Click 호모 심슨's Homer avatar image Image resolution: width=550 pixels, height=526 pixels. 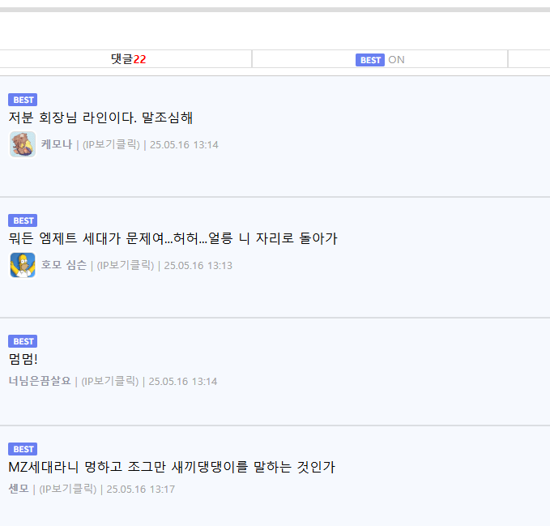pyautogui.click(x=23, y=265)
